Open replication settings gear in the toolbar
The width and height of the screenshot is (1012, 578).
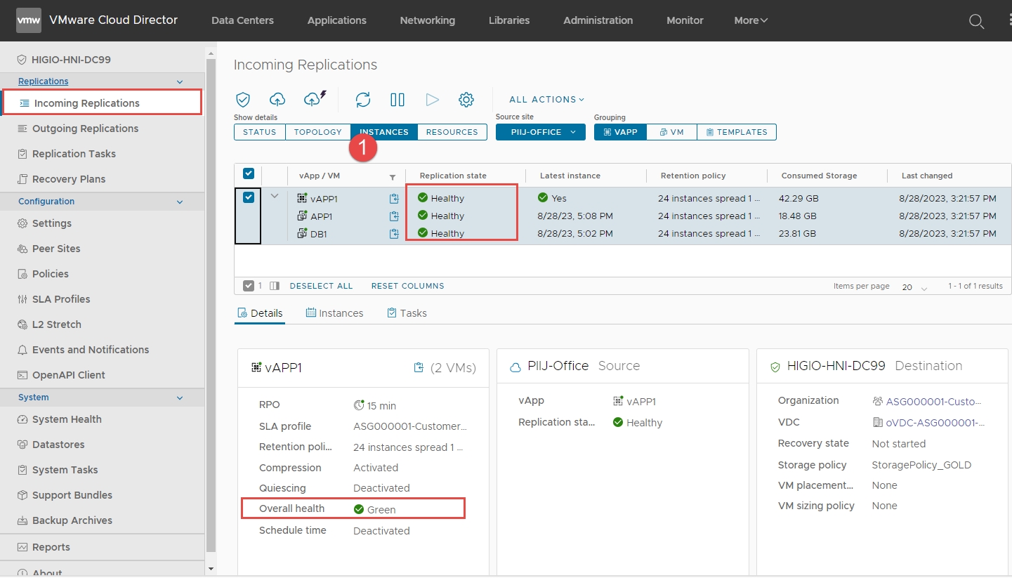coord(466,100)
